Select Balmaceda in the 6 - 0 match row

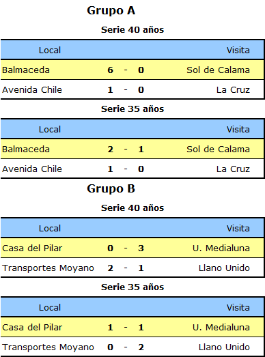(x=26, y=70)
